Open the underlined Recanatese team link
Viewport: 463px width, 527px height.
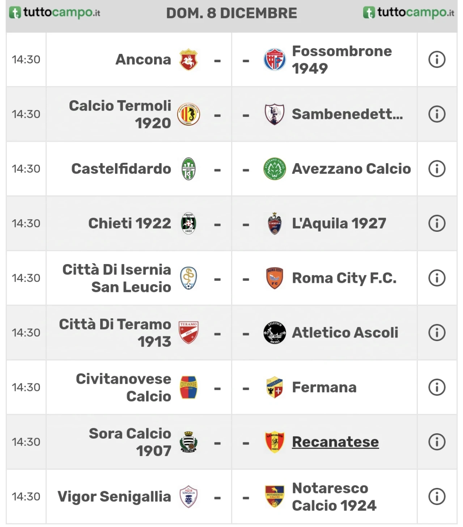[x=335, y=442]
